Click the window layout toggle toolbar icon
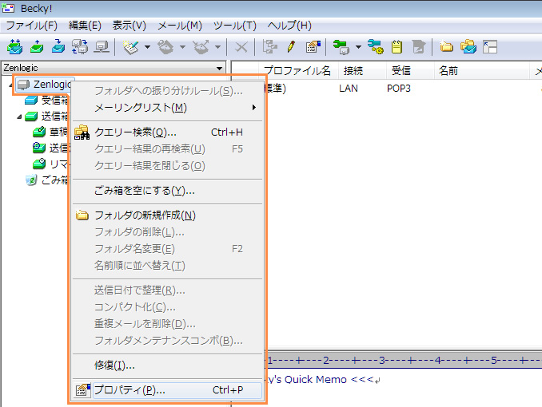Image resolution: width=542 pixels, height=407 pixels. pos(490,47)
